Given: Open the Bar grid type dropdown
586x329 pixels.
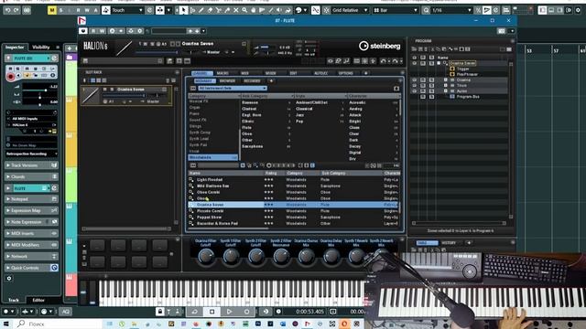Looking at the screenshot, I should [x=396, y=10].
